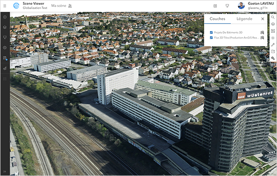Uncheck Flux 3D Tiles layer checkbox
This screenshot has height=176, width=277.
click(x=211, y=38)
